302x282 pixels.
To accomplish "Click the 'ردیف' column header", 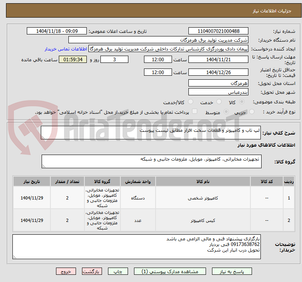I will click(x=289, y=181).
